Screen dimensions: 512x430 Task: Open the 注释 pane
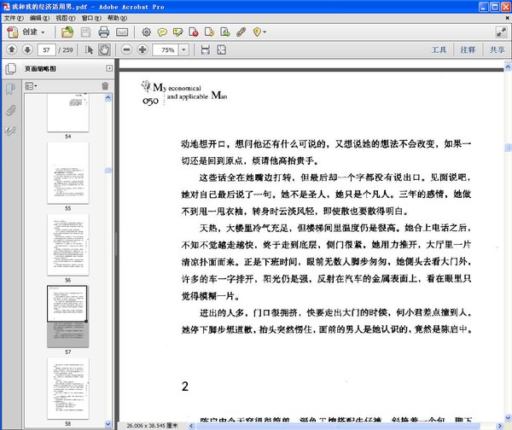[468, 49]
